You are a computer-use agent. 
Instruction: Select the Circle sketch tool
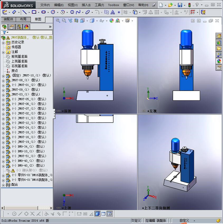coord(53,12)
